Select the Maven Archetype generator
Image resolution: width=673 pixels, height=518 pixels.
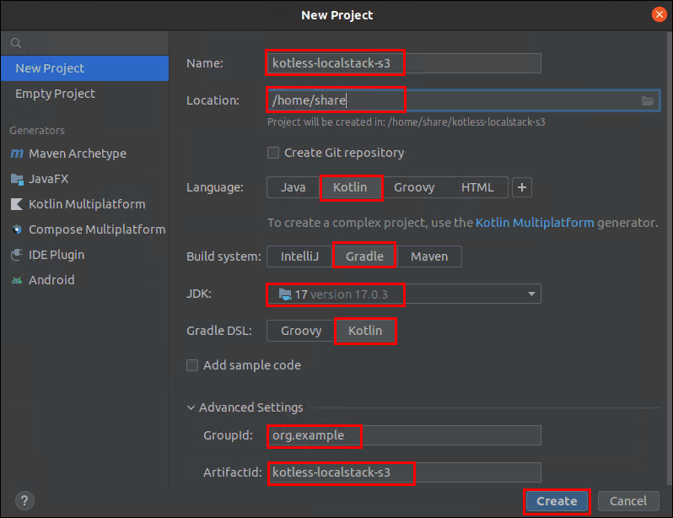[68, 154]
